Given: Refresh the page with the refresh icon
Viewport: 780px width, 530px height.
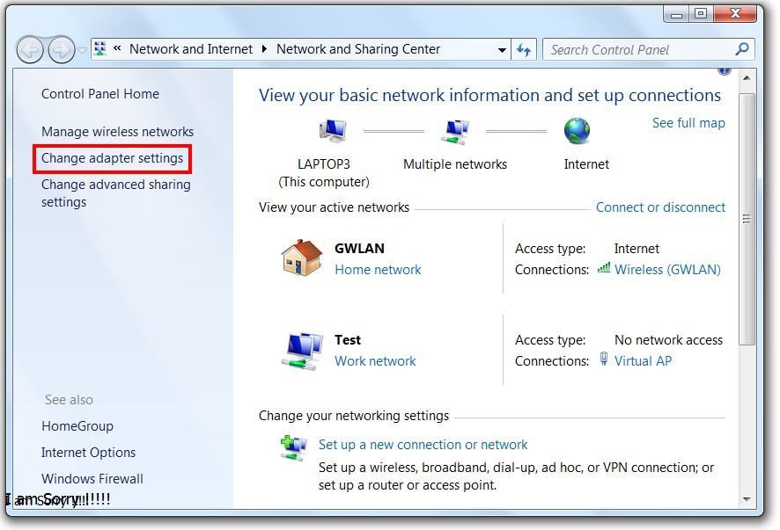Looking at the screenshot, I should coord(524,50).
